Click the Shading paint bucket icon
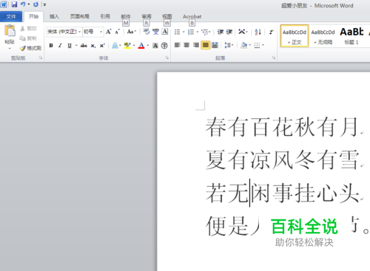Screen dimensions: 370x271 [244, 45]
